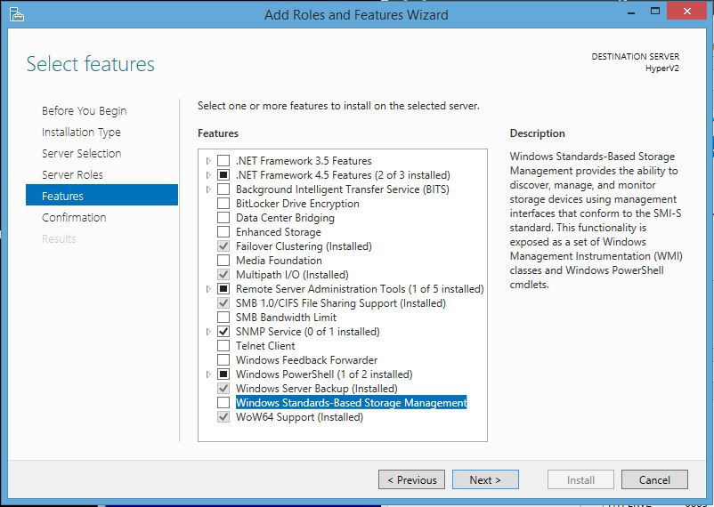This screenshot has height=507, width=714.
Task: Click the Next button
Action: pyautogui.click(x=484, y=480)
